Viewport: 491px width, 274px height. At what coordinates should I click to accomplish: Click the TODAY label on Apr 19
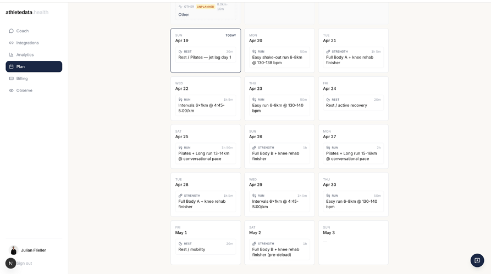(x=231, y=35)
